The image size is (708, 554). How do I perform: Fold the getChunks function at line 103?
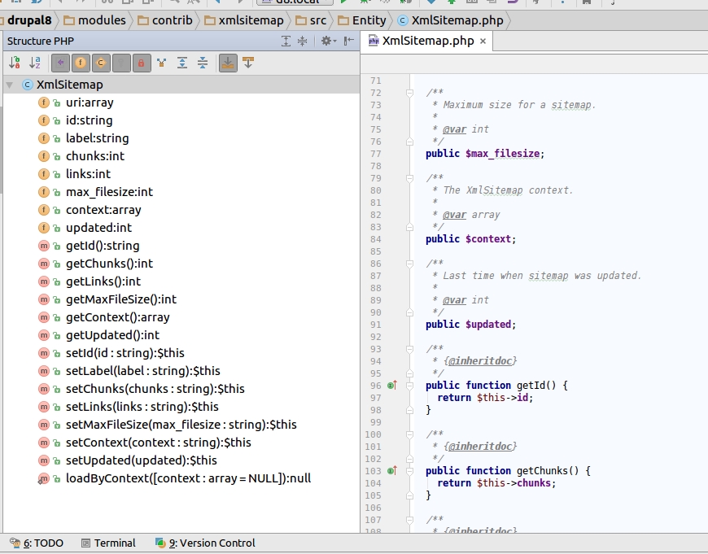[x=409, y=471]
